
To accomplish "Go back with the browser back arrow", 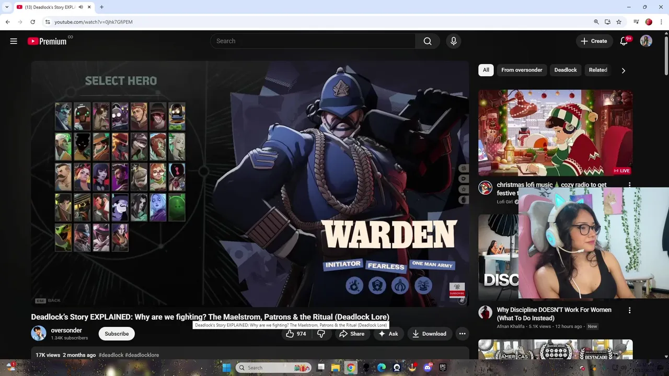I will (7, 22).
